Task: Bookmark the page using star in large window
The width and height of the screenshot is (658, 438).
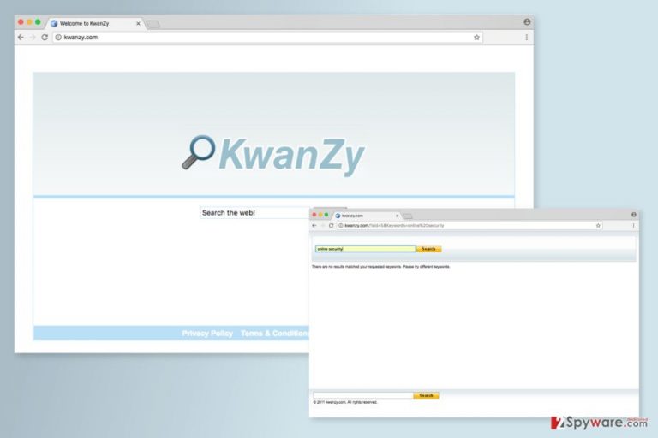Action: (x=476, y=38)
